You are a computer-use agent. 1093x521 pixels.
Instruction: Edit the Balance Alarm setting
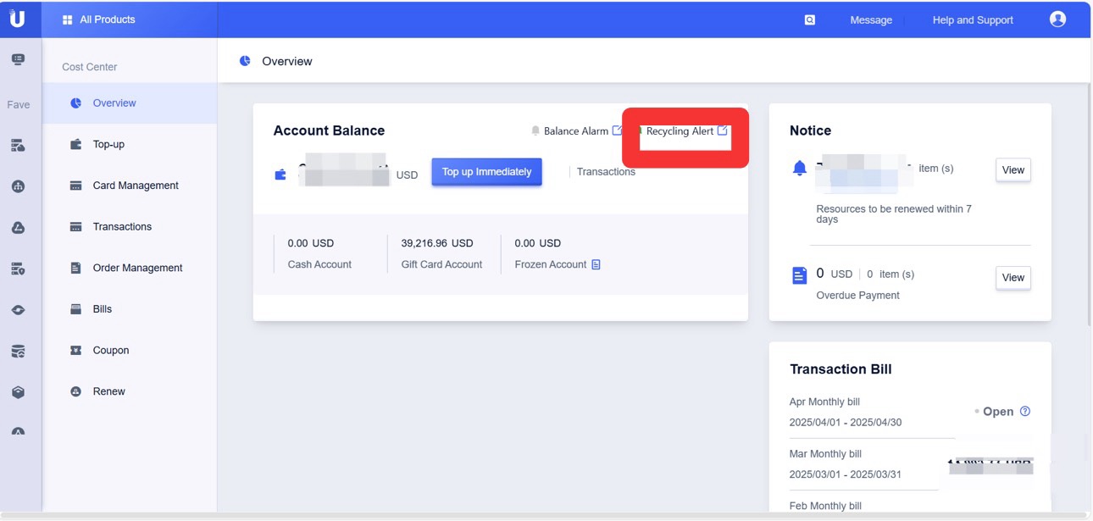pyautogui.click(x=617, y=130)
